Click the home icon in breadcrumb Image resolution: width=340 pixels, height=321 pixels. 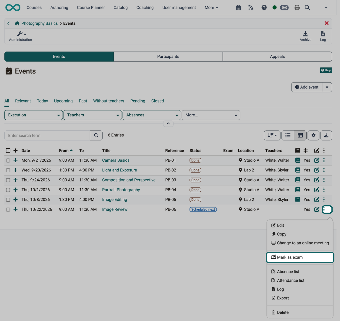(x=17, y=23)
